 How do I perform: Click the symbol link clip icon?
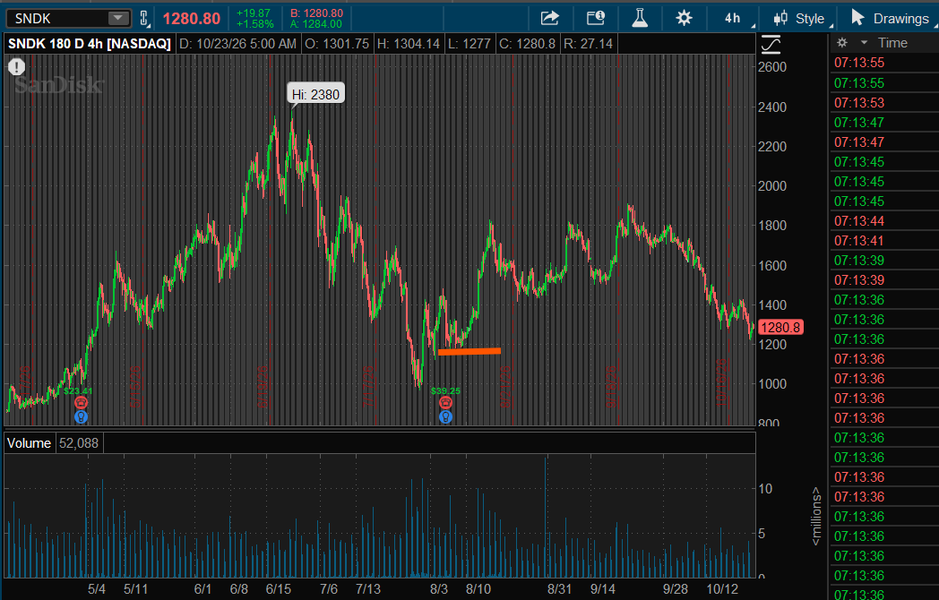point(143,19)
